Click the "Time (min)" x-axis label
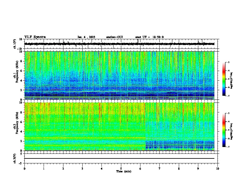This screenshot has height=189, width=245. (x=124, y=171)
